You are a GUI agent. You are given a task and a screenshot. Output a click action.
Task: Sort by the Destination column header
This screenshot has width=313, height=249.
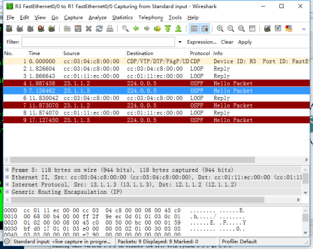click(x=157, y=53)
